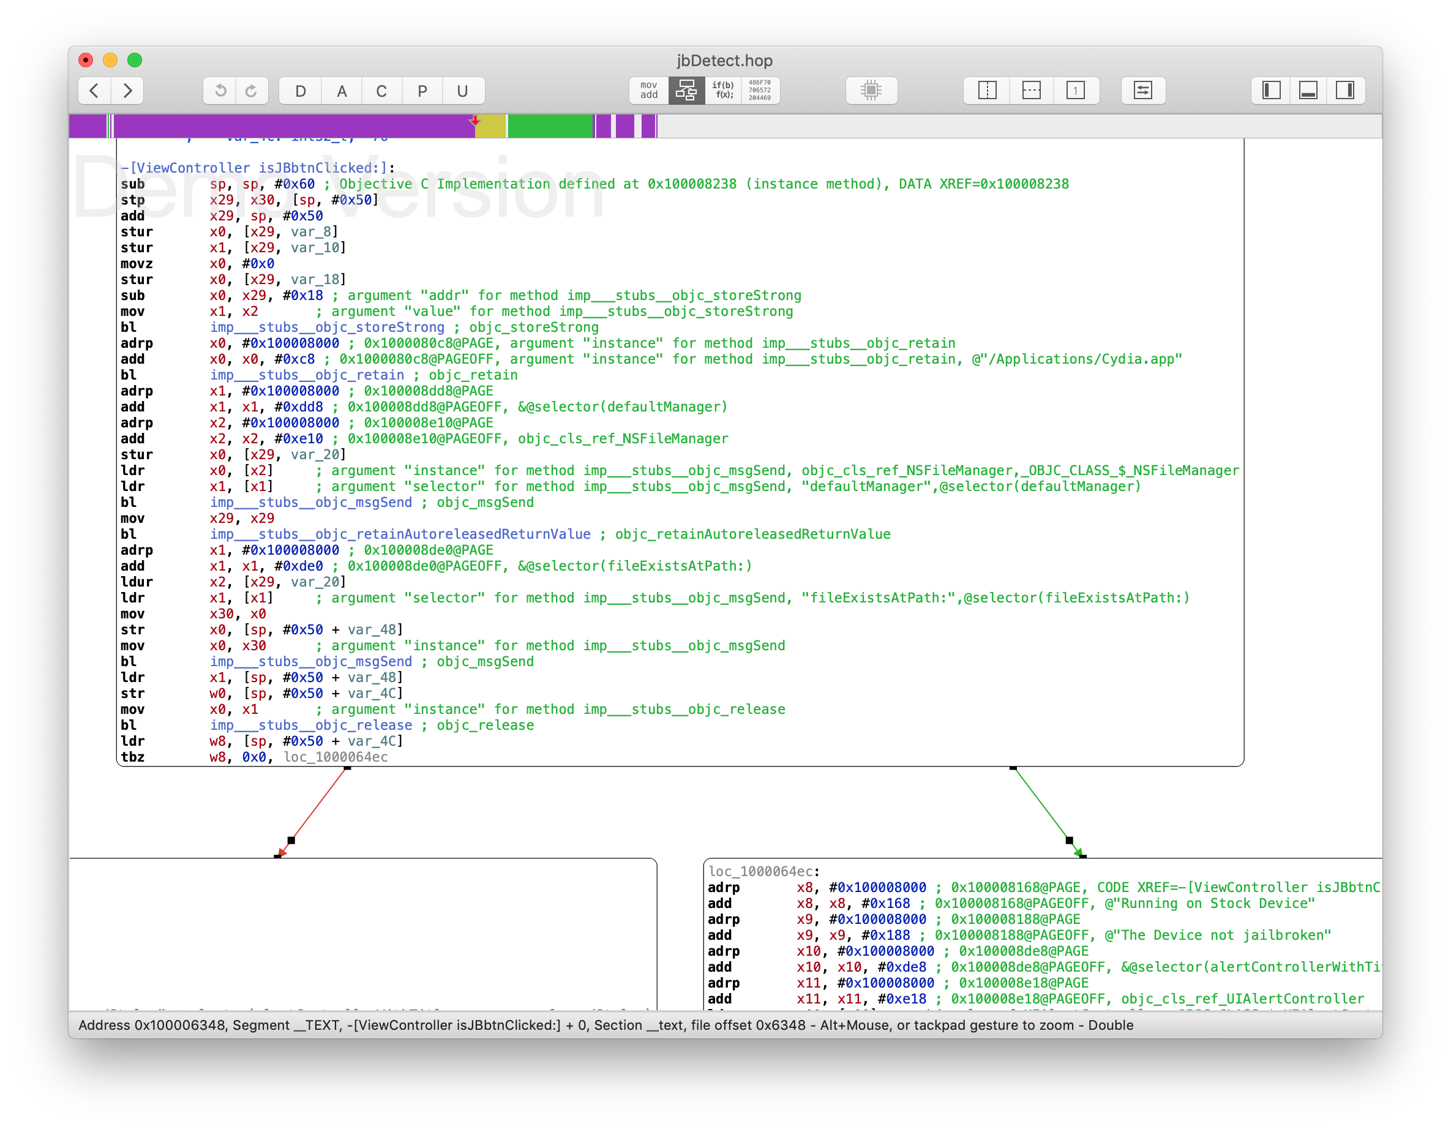Split view horizontally with dashed divider

[1031, 91]
